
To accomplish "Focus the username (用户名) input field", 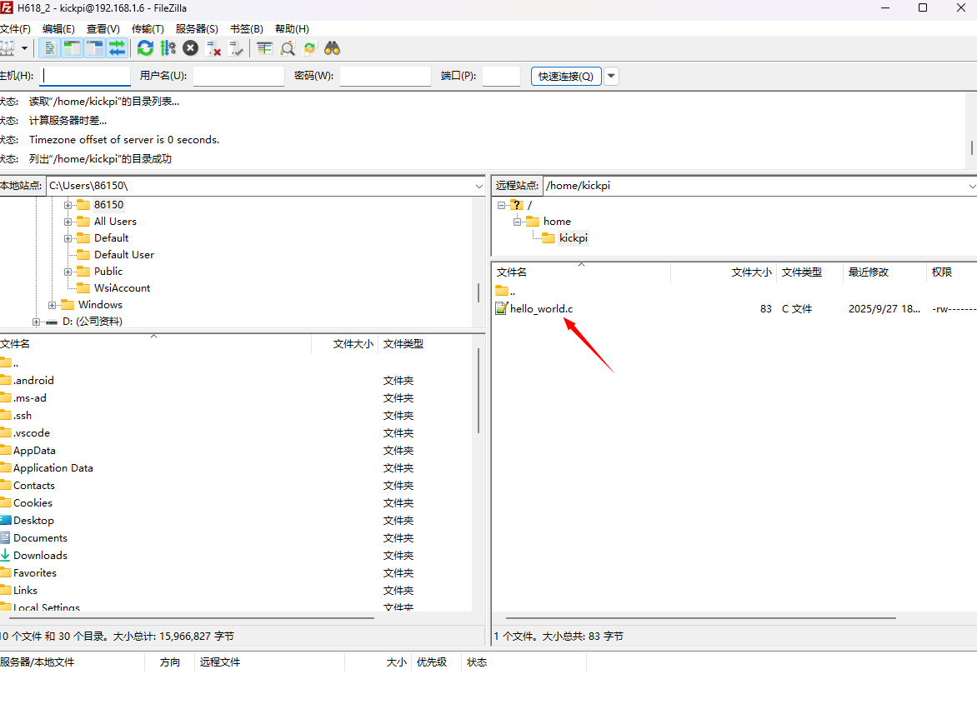I will pos(238,76).
